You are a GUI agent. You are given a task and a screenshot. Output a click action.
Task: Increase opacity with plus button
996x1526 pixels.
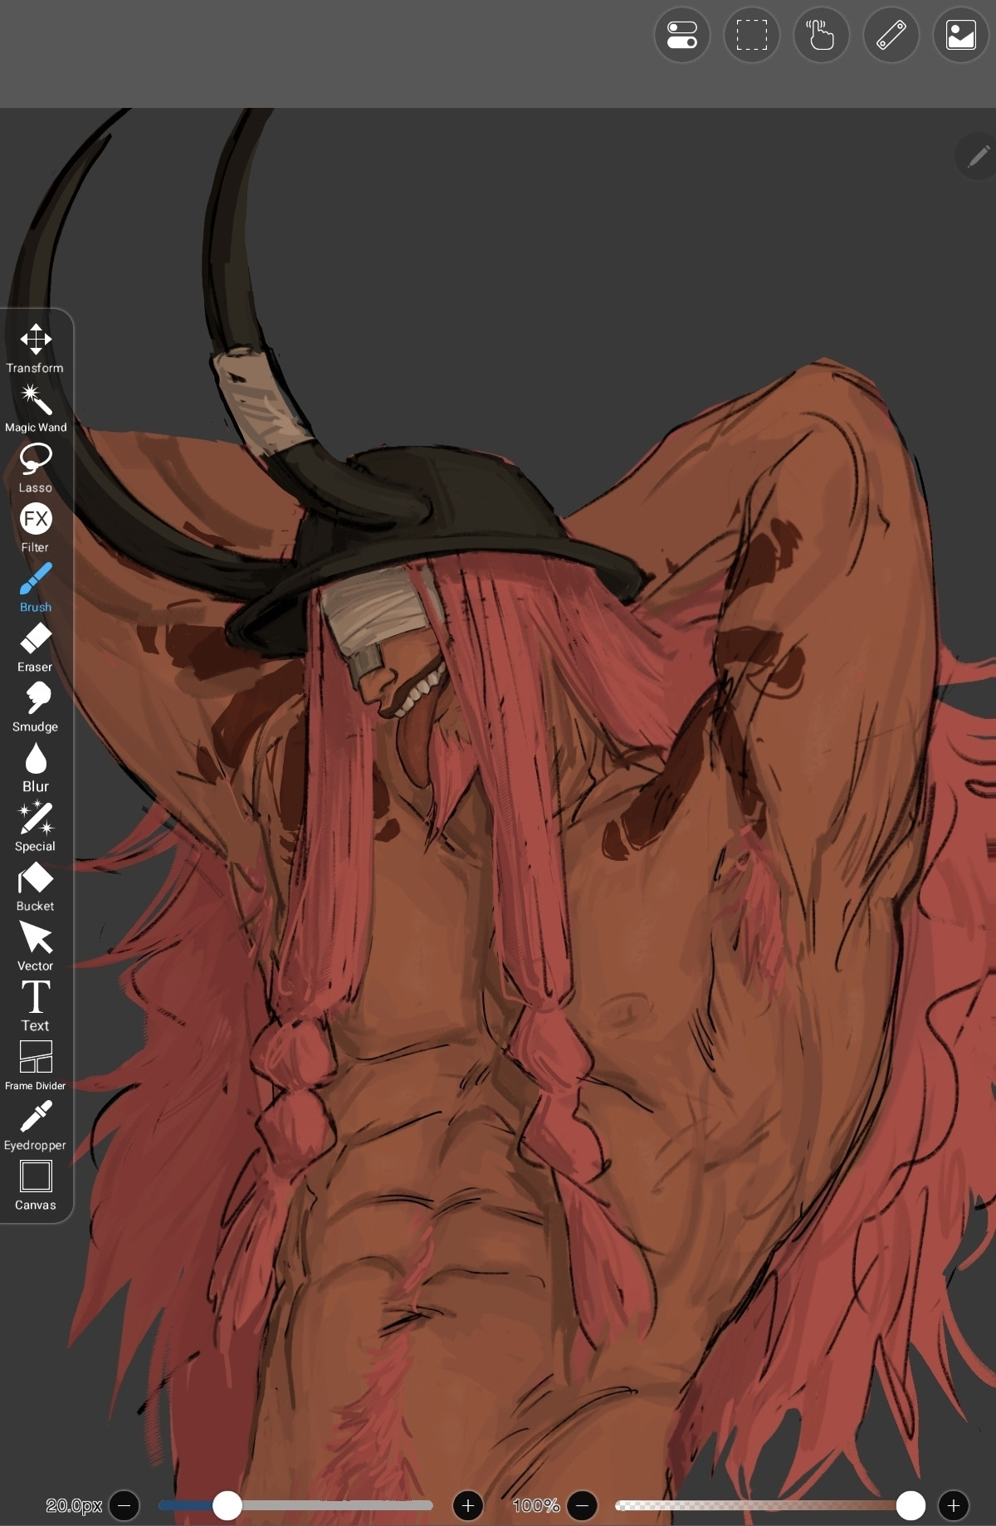954,1505
